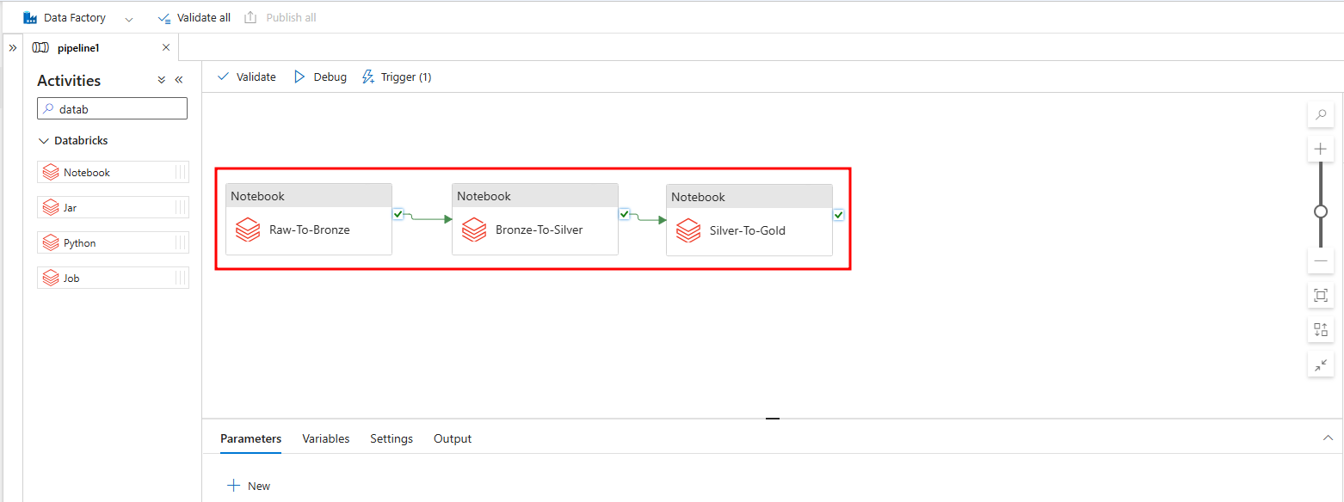Viewport: 1344px width, 502px height.
Task: Click the Raw-To-Bronze Databricks notebook icon
Action: coord(248,230)
